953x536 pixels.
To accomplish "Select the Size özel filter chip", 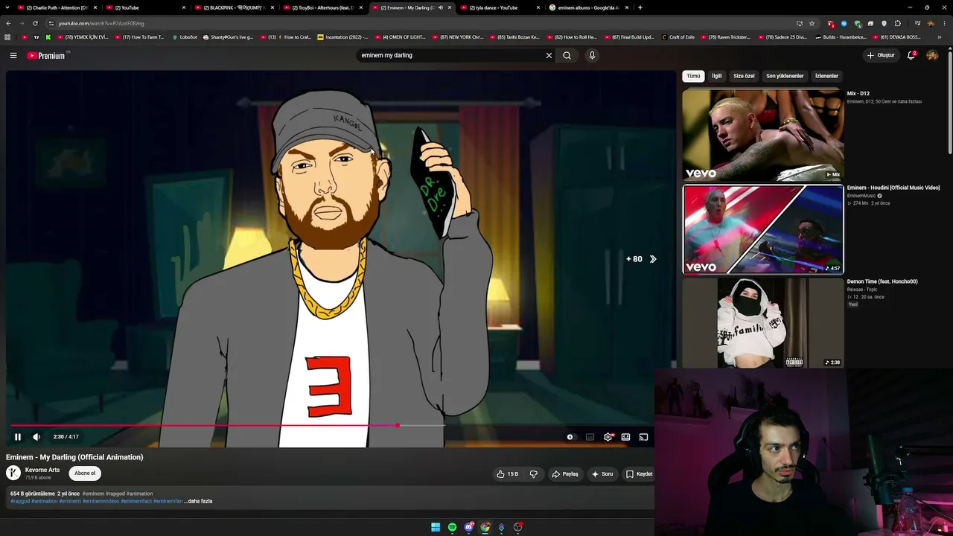I will pyautogui.click(x=744, y=76).
